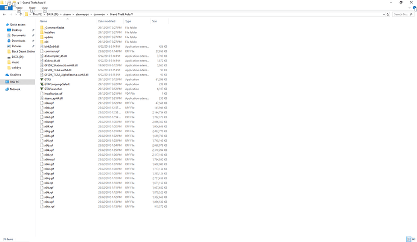Open Downloads in the sidebar
This screenshot has width=417, height=242.
pyautogui.click(x=18, y=40)
